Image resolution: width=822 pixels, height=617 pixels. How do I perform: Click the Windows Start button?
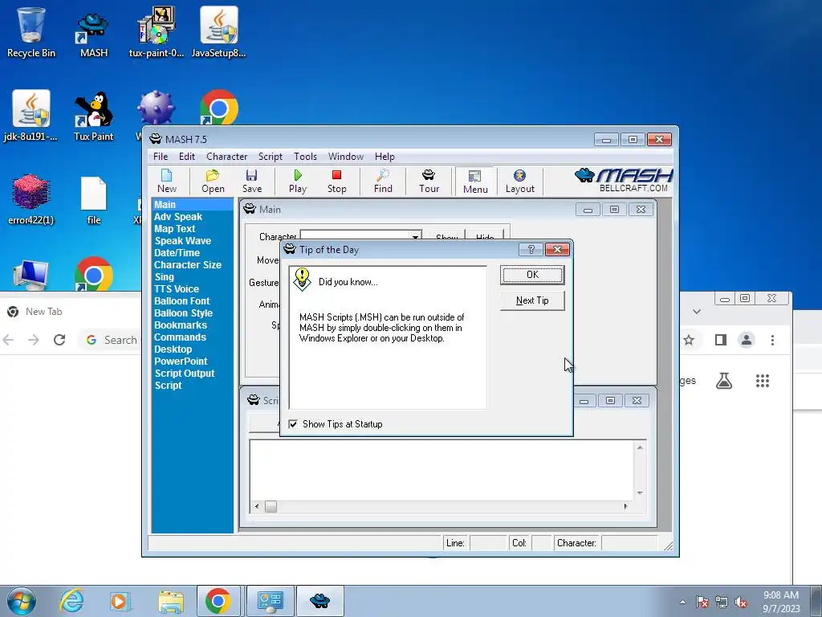[x=22, y=601]
